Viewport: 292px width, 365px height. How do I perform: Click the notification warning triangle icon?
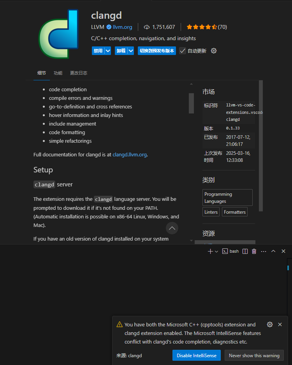[120, 324]
